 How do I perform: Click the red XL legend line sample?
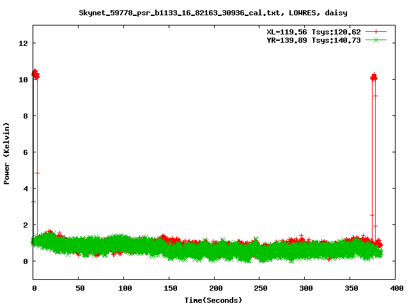pyautogui.click(x=376, y=32)
